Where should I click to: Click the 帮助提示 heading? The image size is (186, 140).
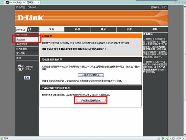click(x=148, y=34)
